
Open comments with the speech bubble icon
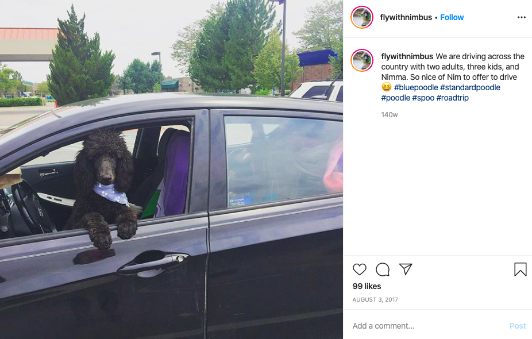[x=383, y=269]
